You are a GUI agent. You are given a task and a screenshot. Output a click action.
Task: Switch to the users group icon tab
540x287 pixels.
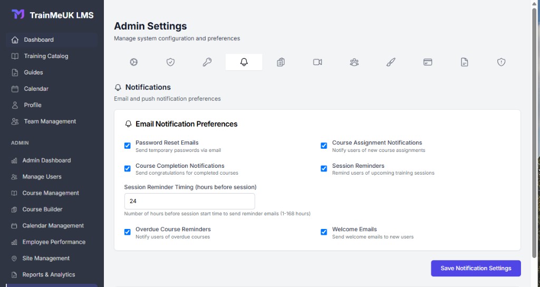click(354, 62)
